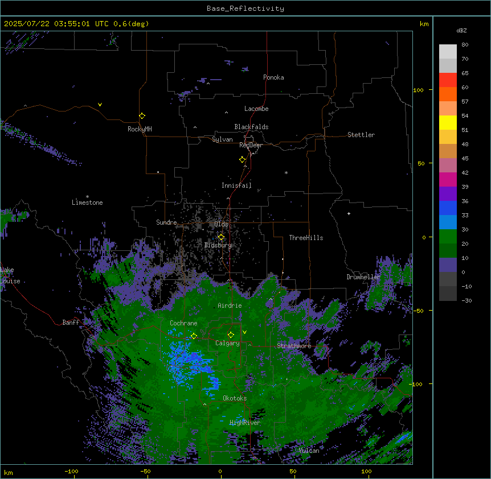Viewport: 491px width, 479px height.
Task: Click the -50 tick on the vertical axis
Action: point(418,311)
